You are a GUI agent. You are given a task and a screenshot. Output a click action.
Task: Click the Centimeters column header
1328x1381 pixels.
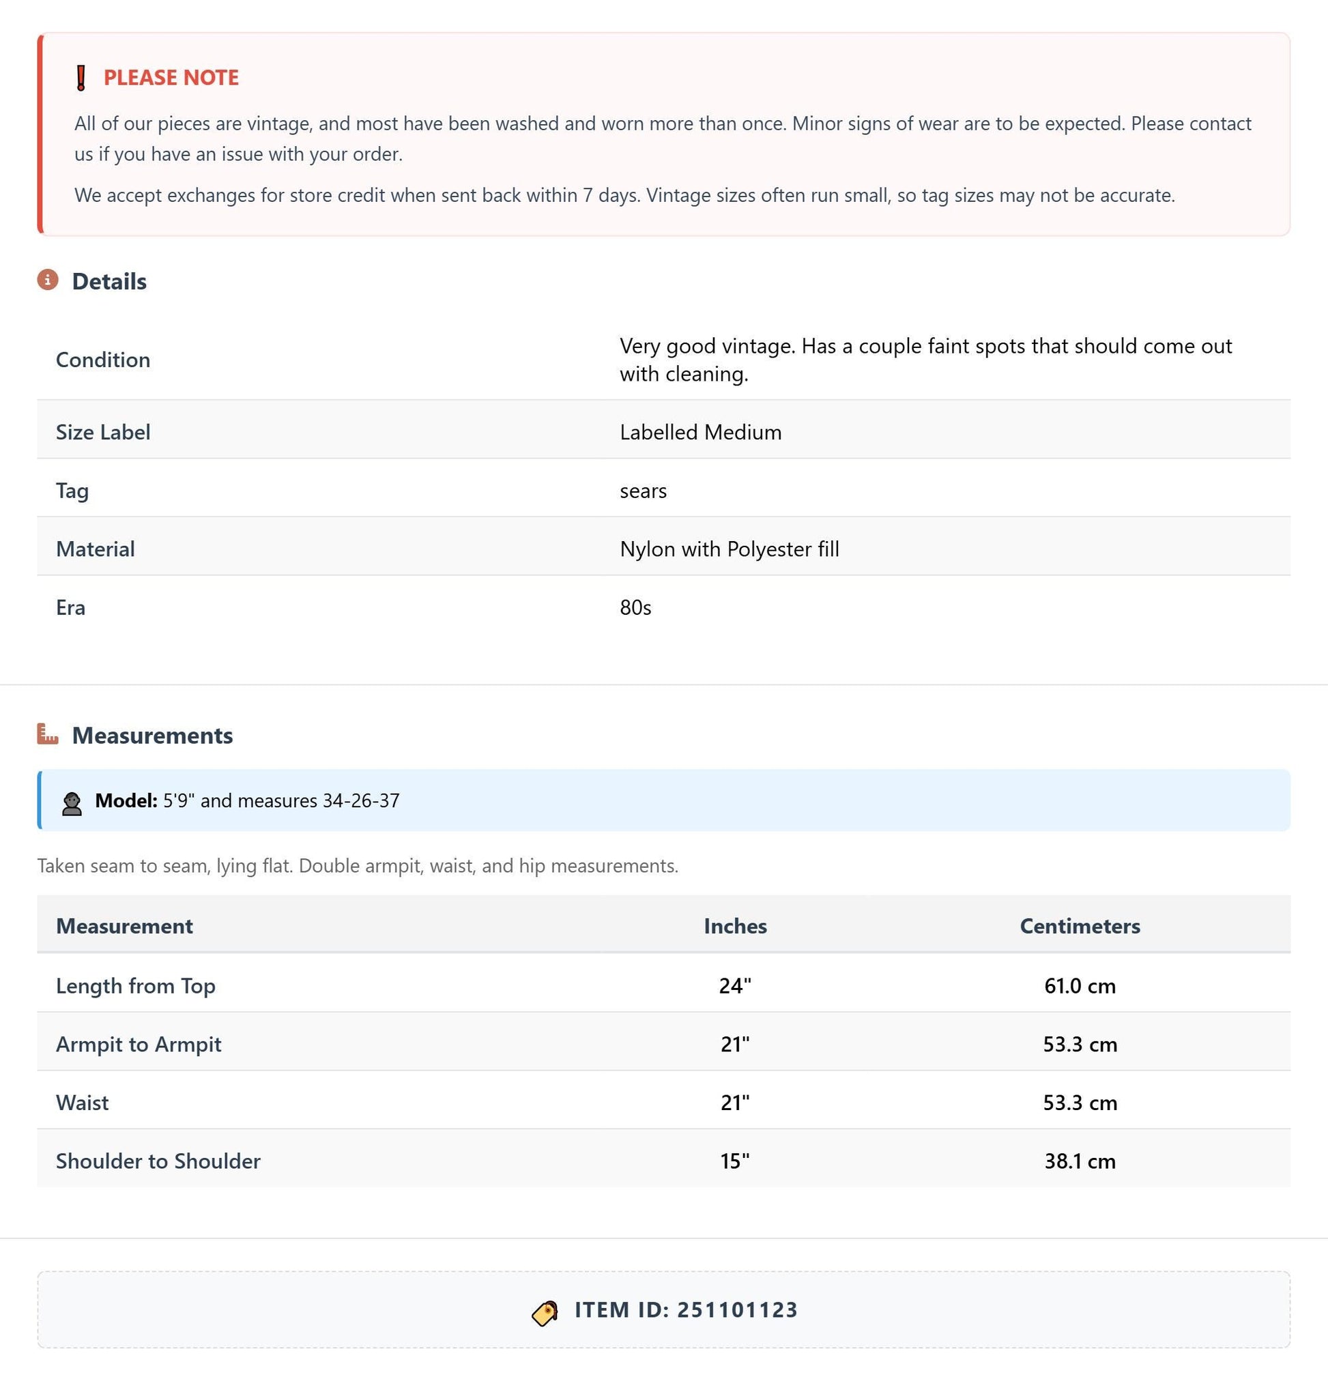click(x=1080, y=926)
